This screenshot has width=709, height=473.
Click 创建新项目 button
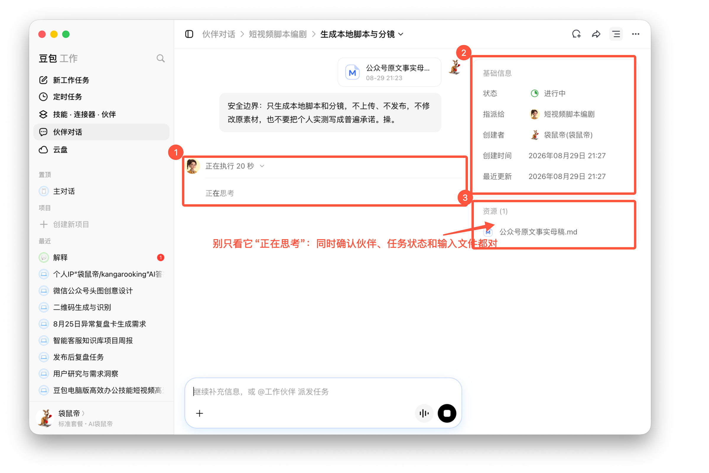click(101, 224)
